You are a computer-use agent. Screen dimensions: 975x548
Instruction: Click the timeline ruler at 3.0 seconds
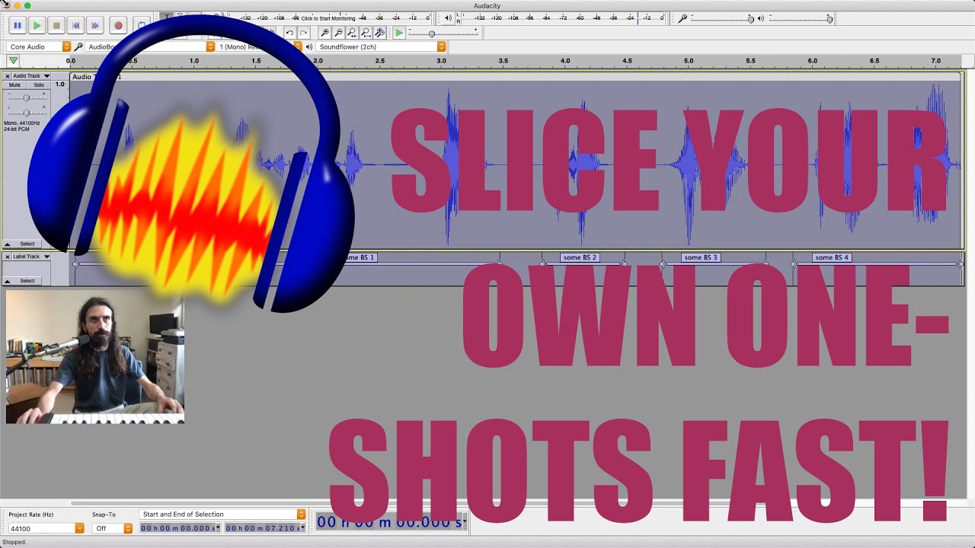coord(441,61)
